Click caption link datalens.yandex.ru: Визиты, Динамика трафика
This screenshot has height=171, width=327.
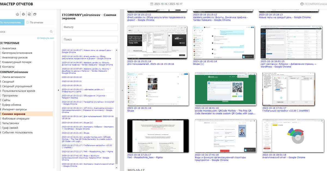click(220, 19)
